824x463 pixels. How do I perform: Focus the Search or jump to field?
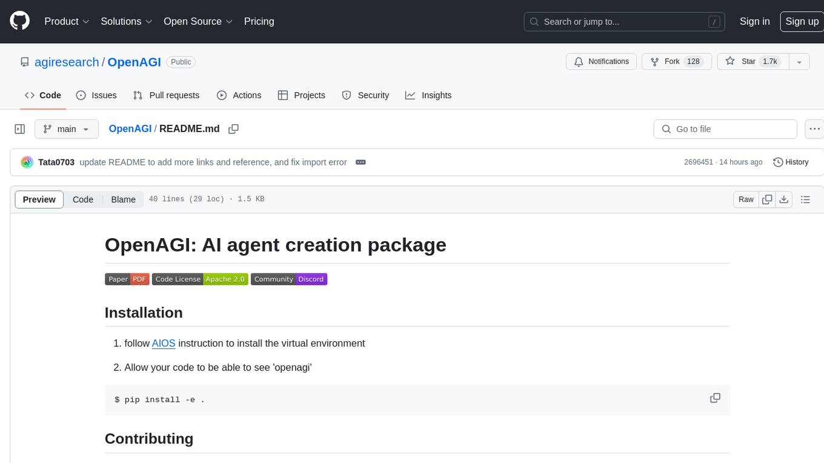(625, 22)
